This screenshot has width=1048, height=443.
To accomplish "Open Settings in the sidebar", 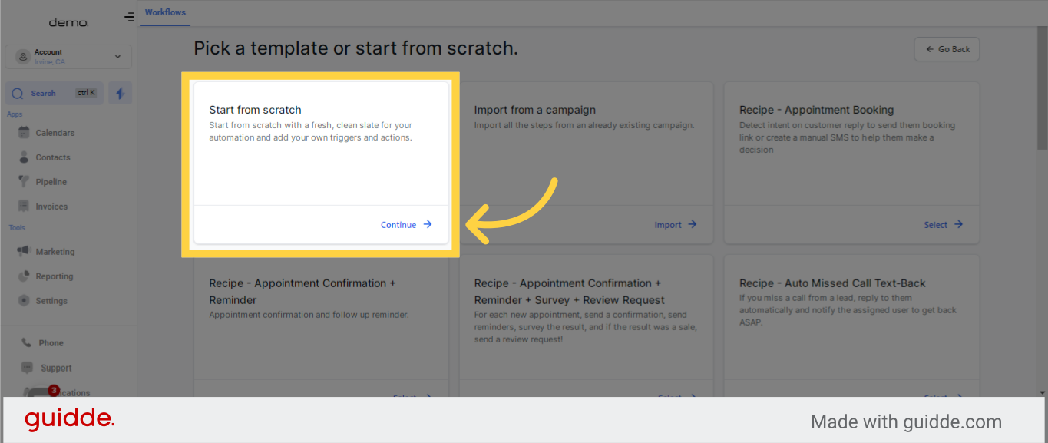I will pyautogui.click(x=43, y=301).
